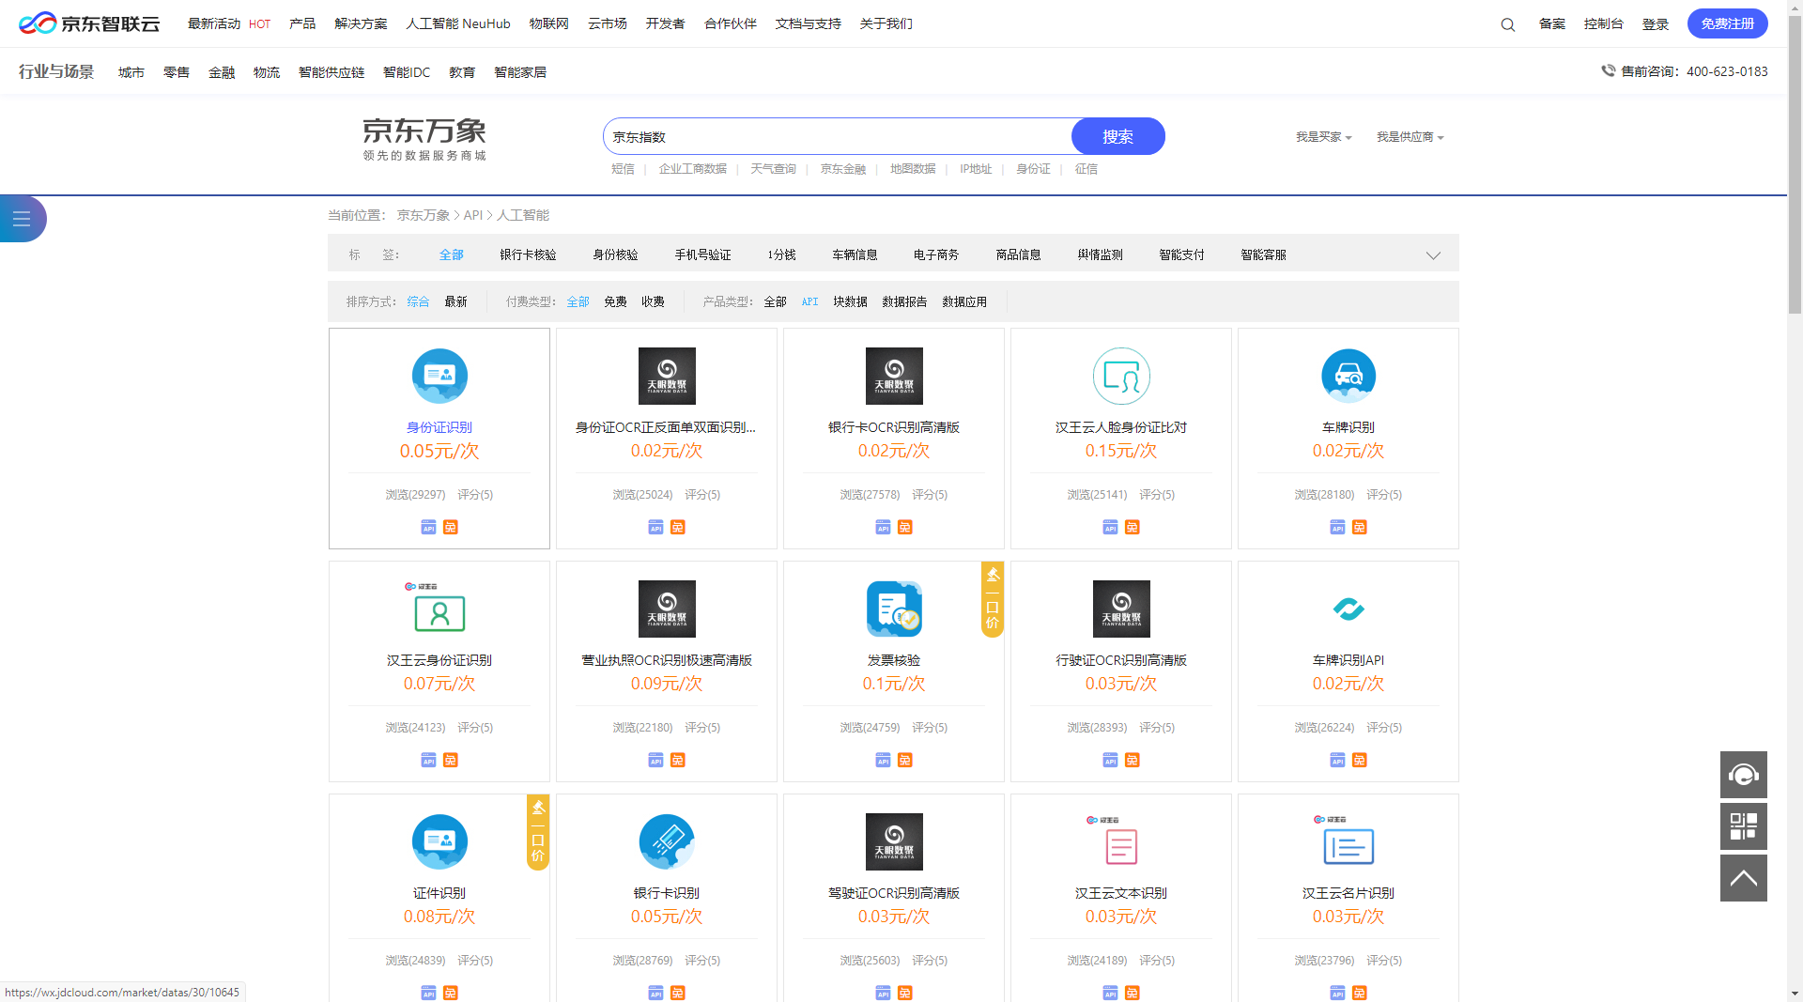The image size is (1803, 1002).
Task: Show the QR code widget
Action: tap(1744, 826)
